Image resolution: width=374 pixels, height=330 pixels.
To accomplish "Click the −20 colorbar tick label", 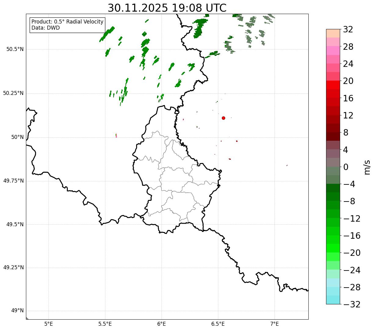I will [352, 253].
